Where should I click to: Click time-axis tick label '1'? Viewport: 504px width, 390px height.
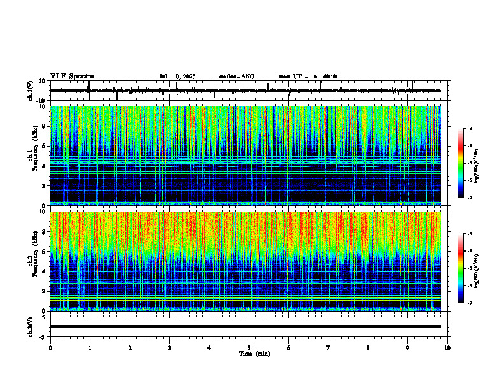coord(90,348)
